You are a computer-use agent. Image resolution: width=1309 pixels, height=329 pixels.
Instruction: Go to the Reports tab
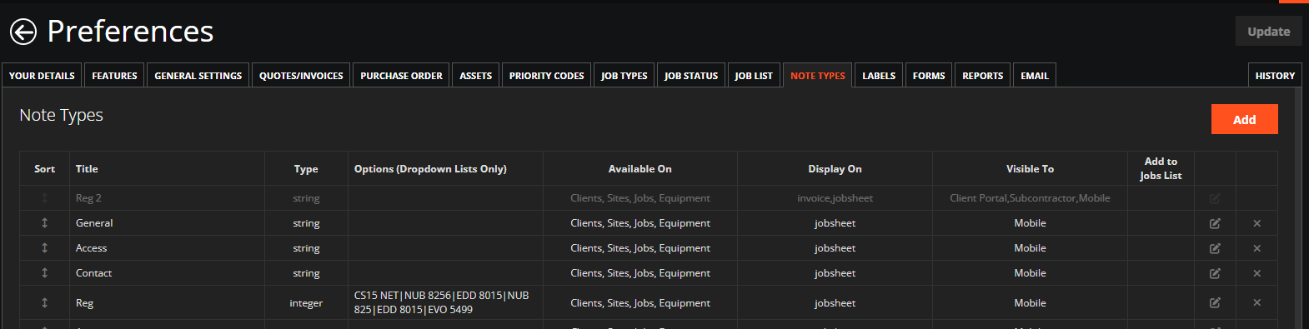click(983, 75)
